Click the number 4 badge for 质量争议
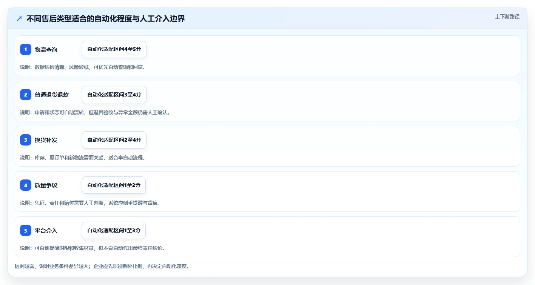 pyautogui.click(x=26, y=185)
